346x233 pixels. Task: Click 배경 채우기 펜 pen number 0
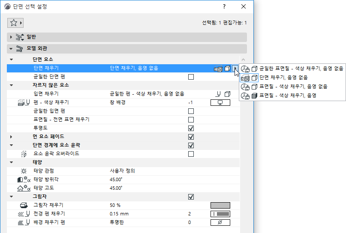tap(190, 222)
